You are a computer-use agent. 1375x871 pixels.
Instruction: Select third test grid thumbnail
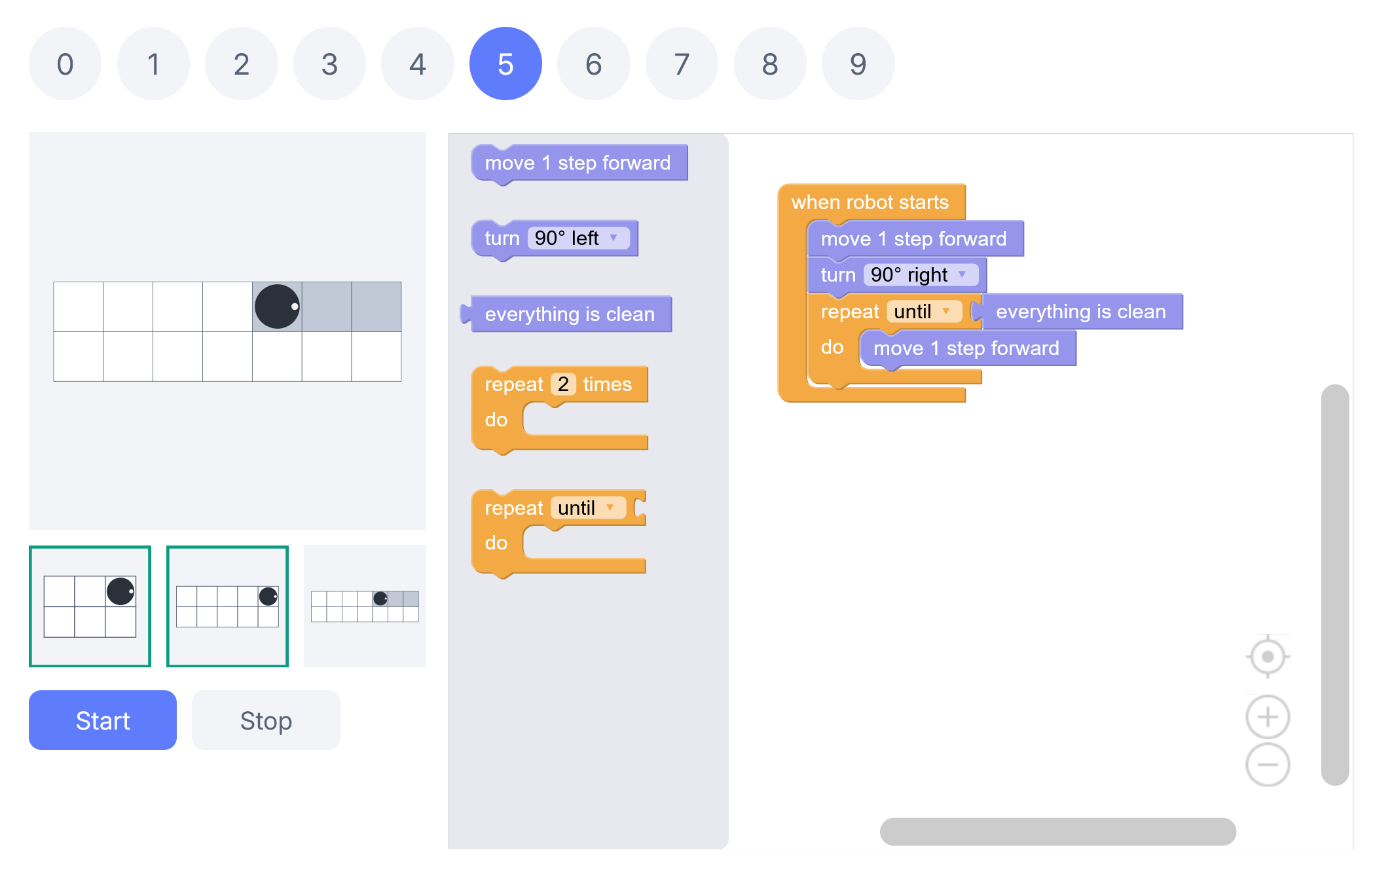click(365, 606)
